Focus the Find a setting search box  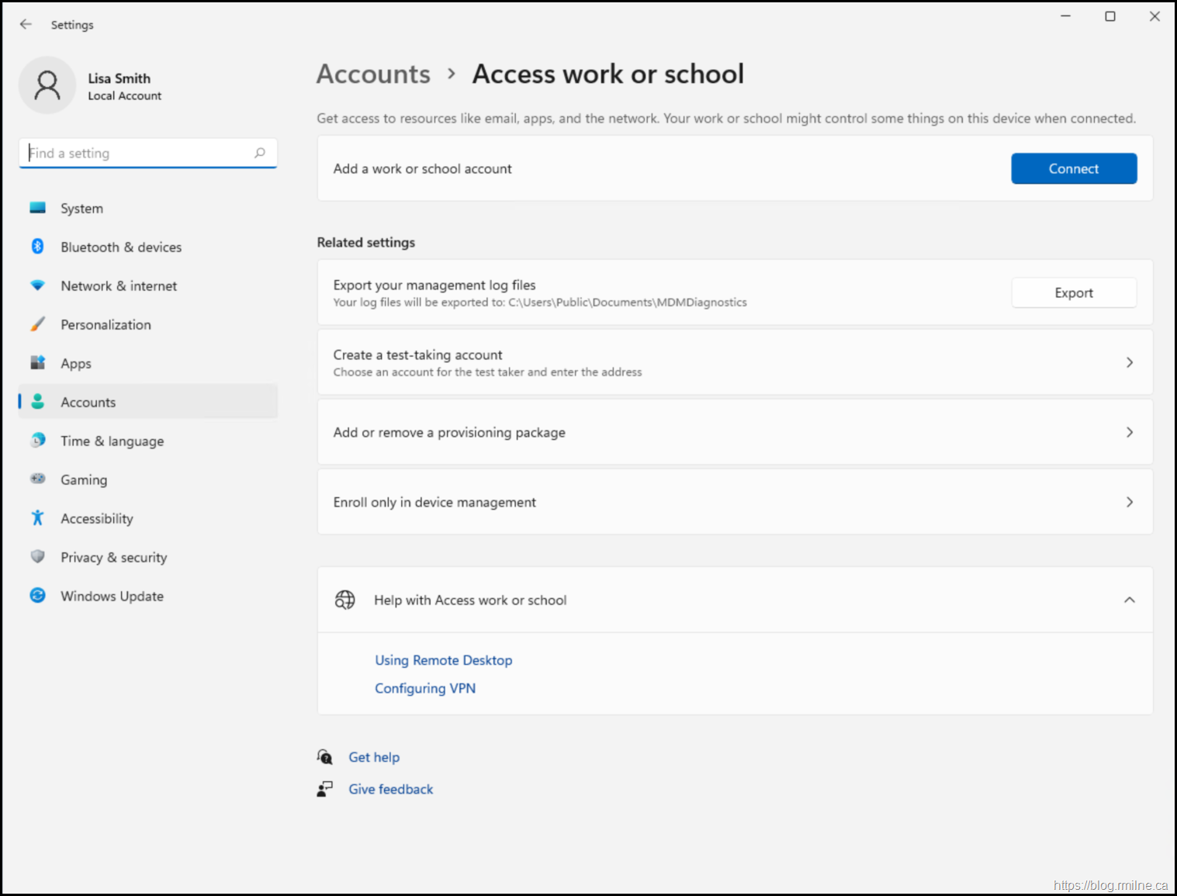click(140, 153)
